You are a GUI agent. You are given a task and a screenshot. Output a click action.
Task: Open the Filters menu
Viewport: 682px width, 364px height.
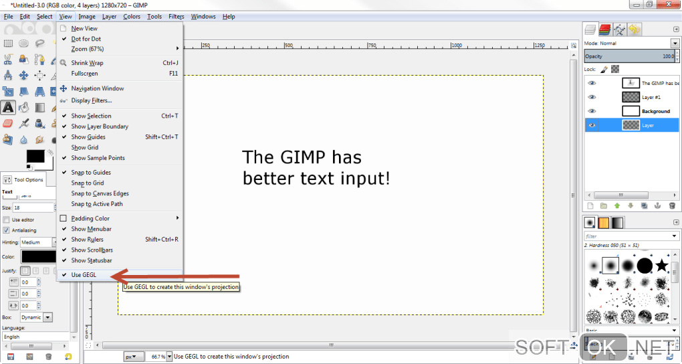[x=176, y=17]
